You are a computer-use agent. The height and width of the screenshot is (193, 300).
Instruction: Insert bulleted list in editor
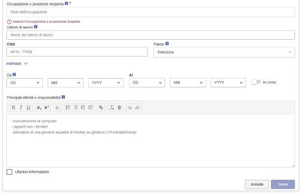pyautogui.click(x=76, y=108)
